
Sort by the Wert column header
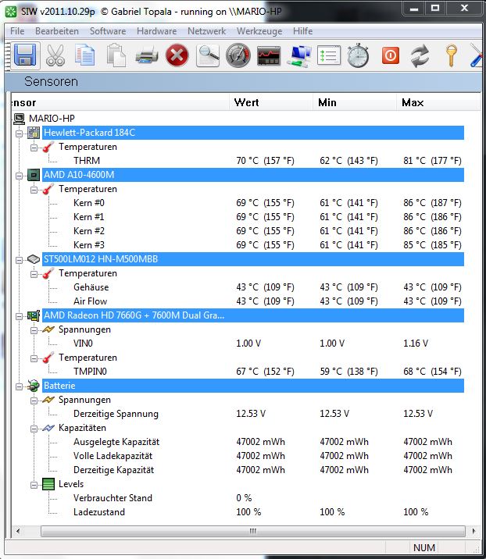coord(271,103)
